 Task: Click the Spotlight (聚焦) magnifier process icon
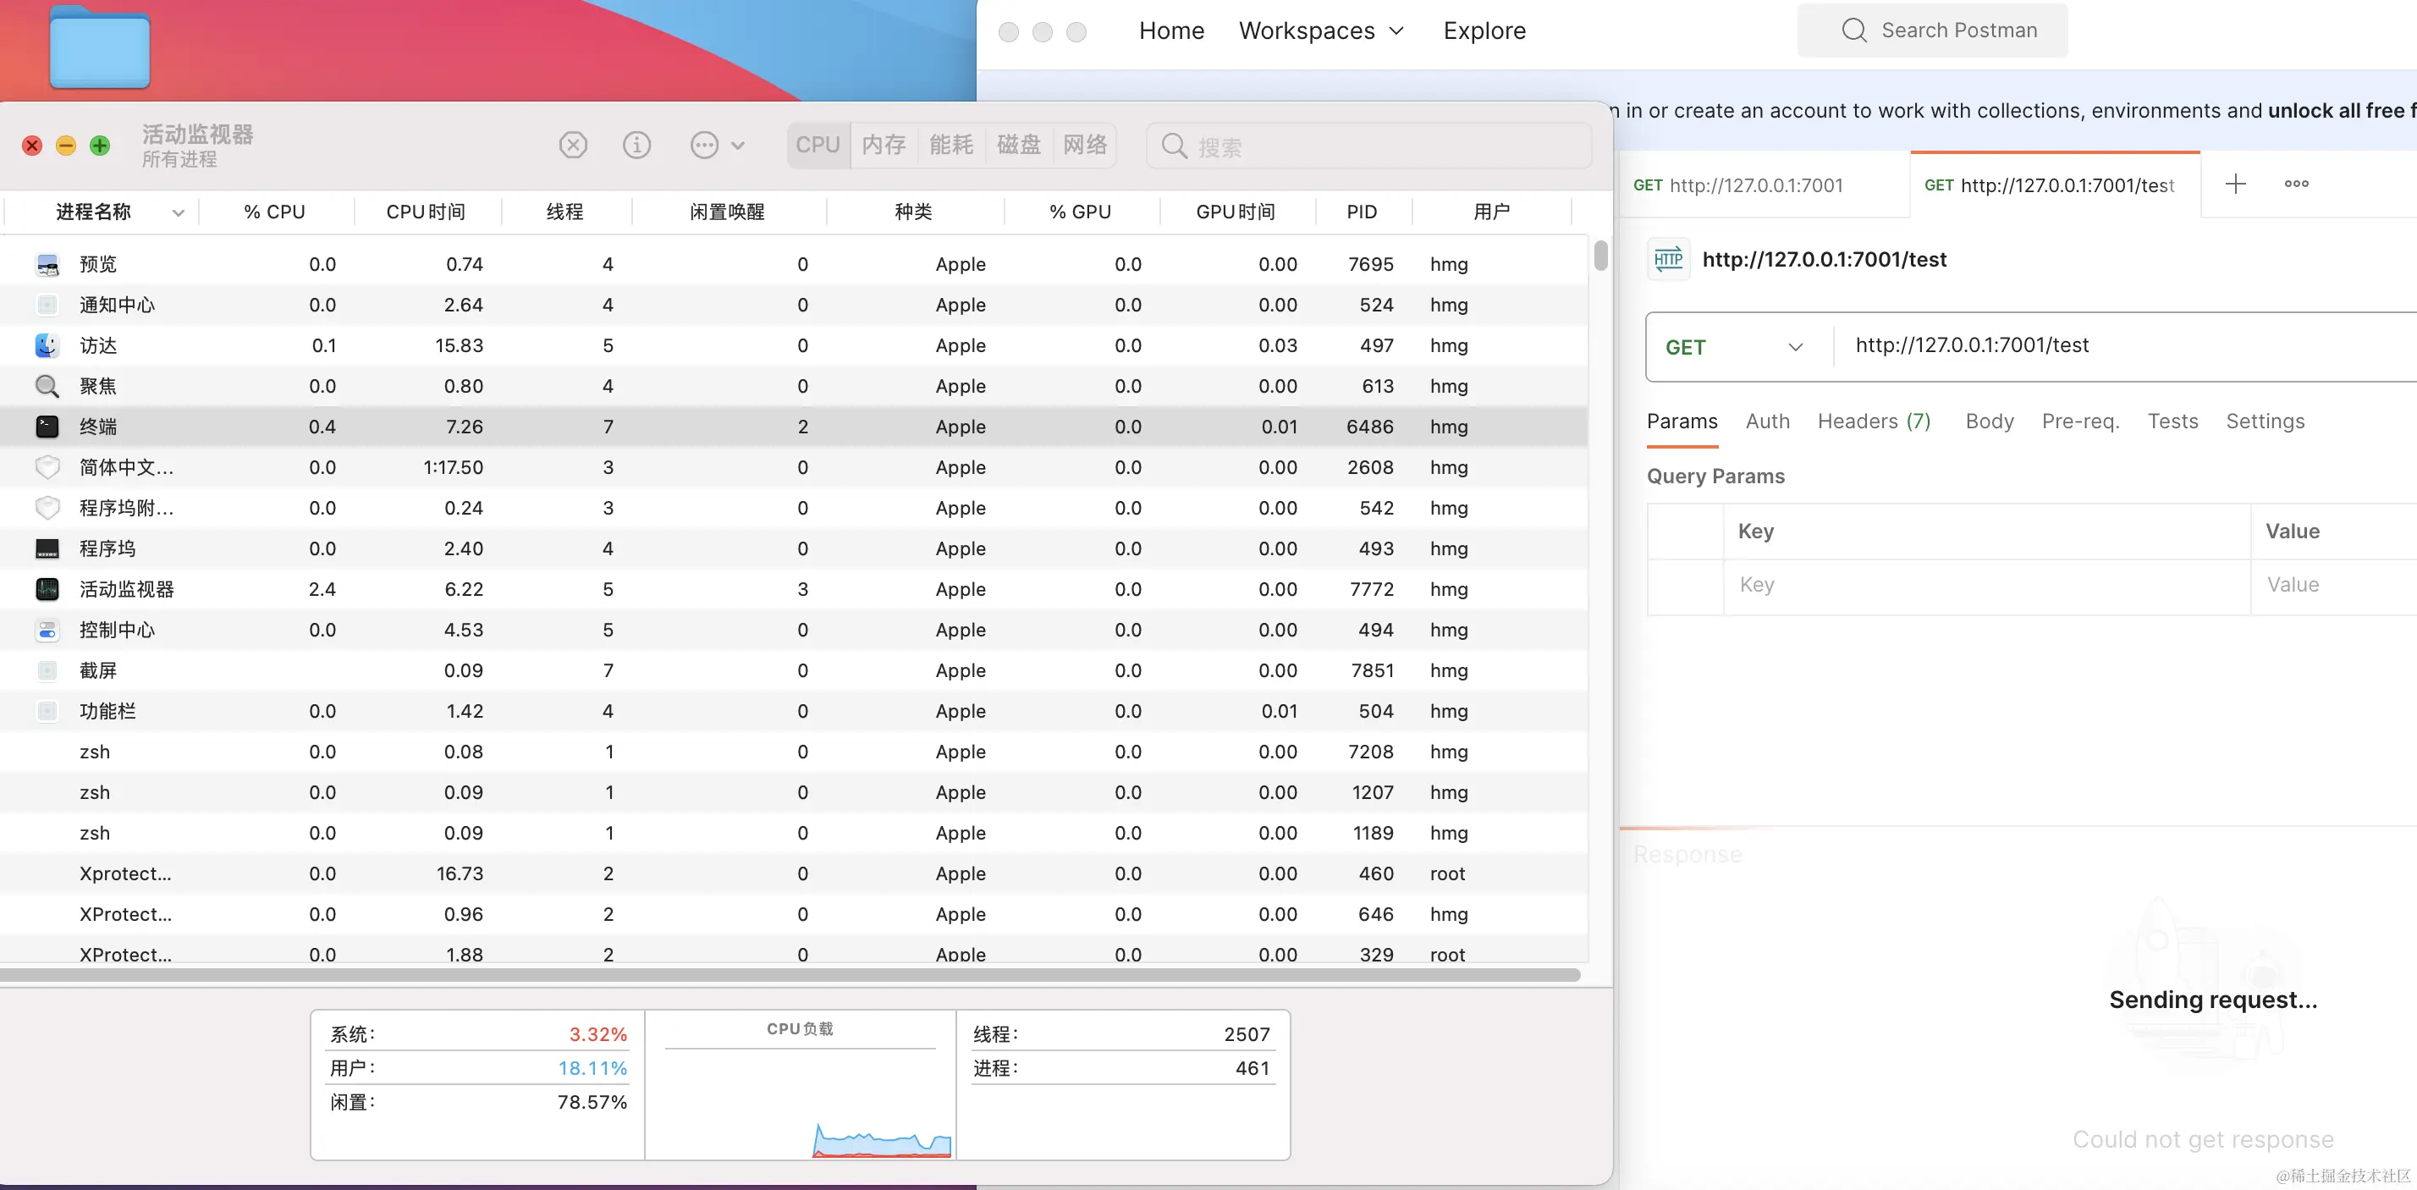click(x=47, y=387)
